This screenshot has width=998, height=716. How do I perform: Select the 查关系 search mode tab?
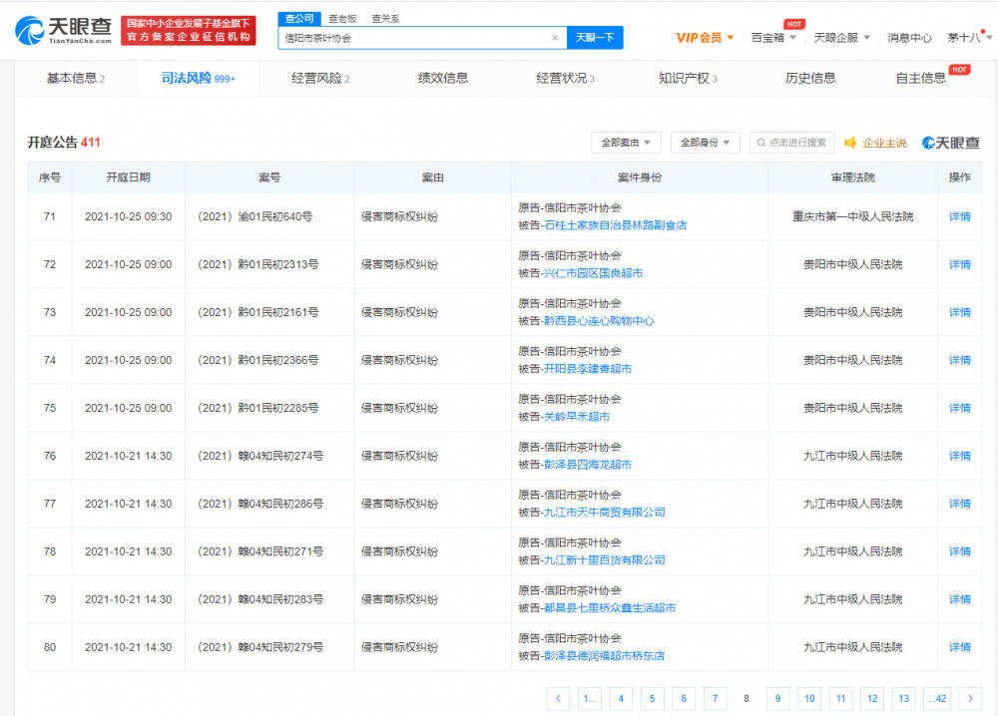point(385,19)
